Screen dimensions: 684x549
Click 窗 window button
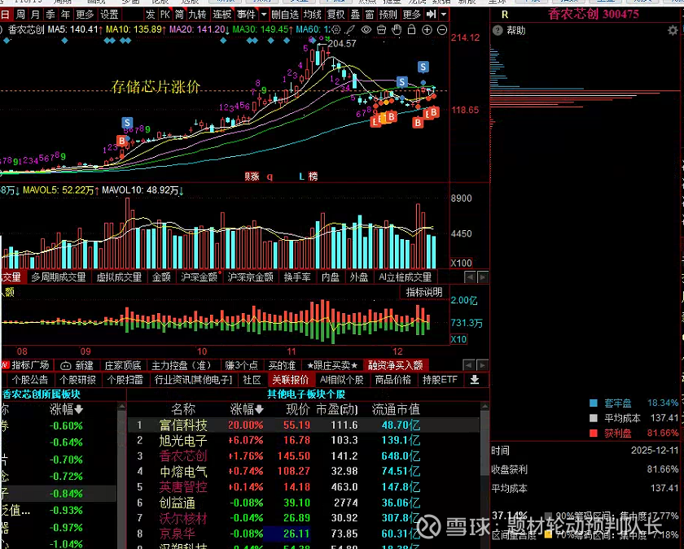pyautogui.click(x=370, y=15)
